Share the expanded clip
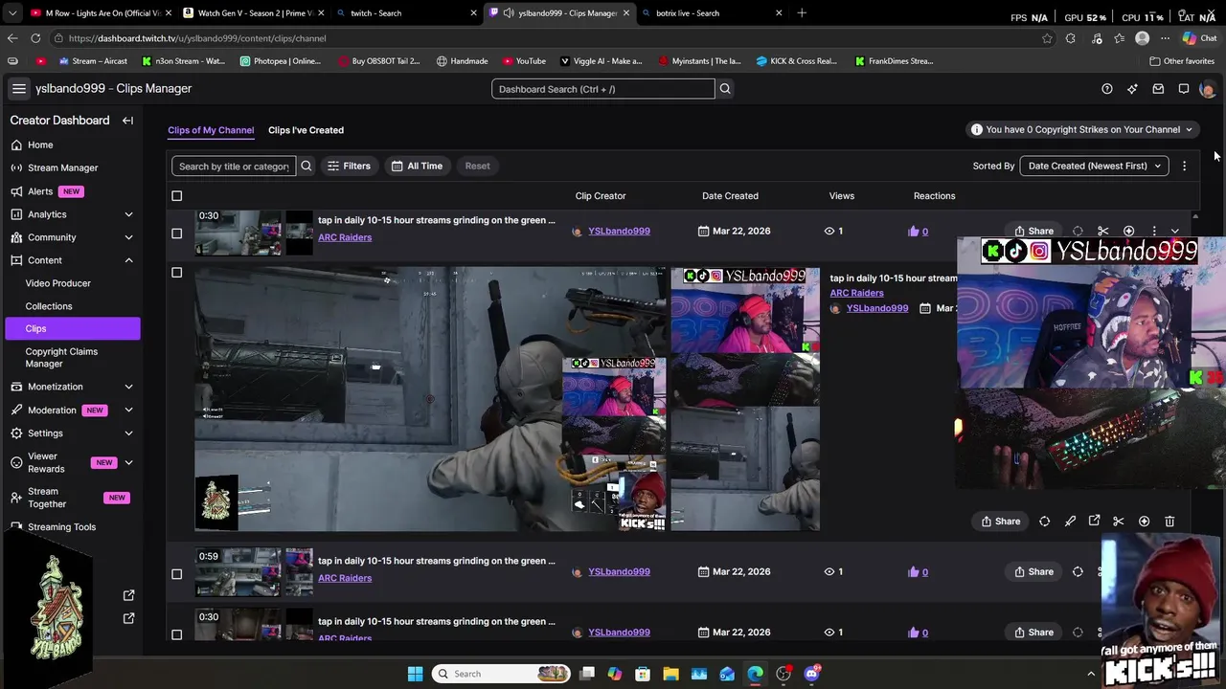 (x=1001, y=522)
